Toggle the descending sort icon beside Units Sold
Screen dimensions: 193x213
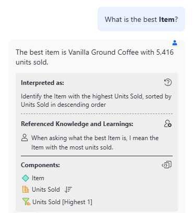click(x=68, y=190)
